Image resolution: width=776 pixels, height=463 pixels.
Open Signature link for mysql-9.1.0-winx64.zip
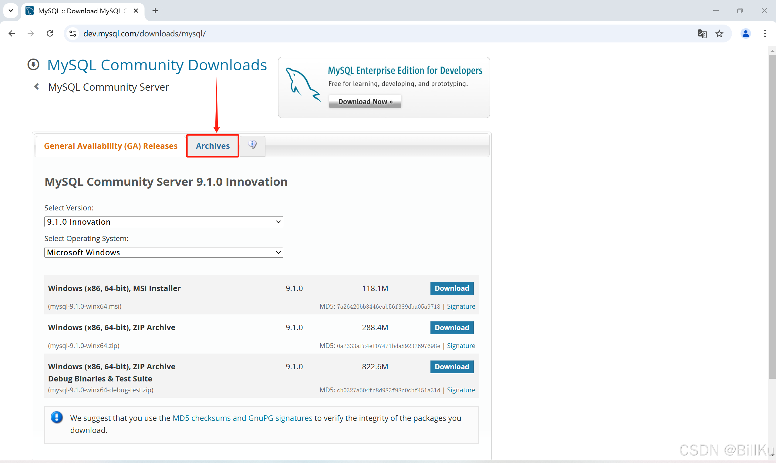(x=461, y=346)
